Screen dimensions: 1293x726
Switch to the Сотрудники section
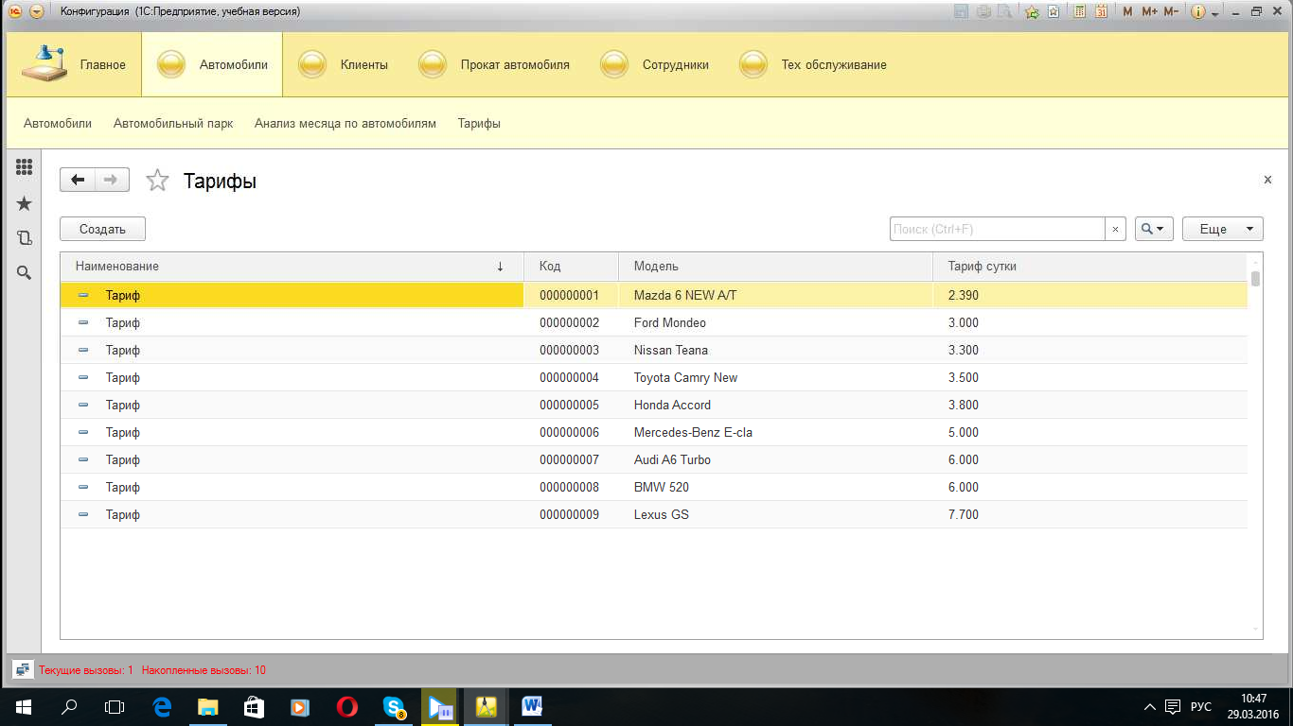tap(654, 64)
